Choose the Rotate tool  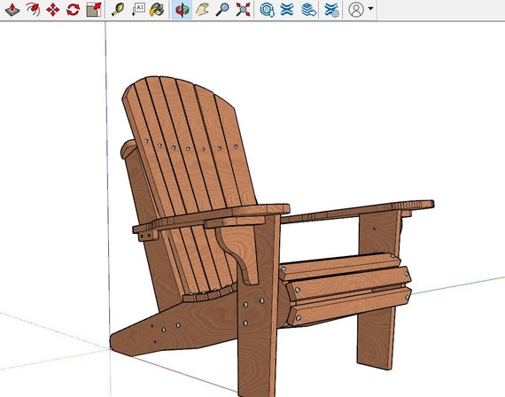(x=74, y=10)
